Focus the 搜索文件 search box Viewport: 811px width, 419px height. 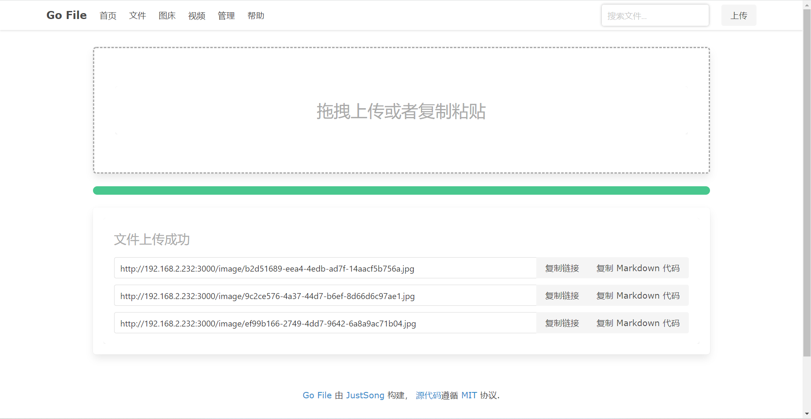pyautogui.click(x=655, y=16)
